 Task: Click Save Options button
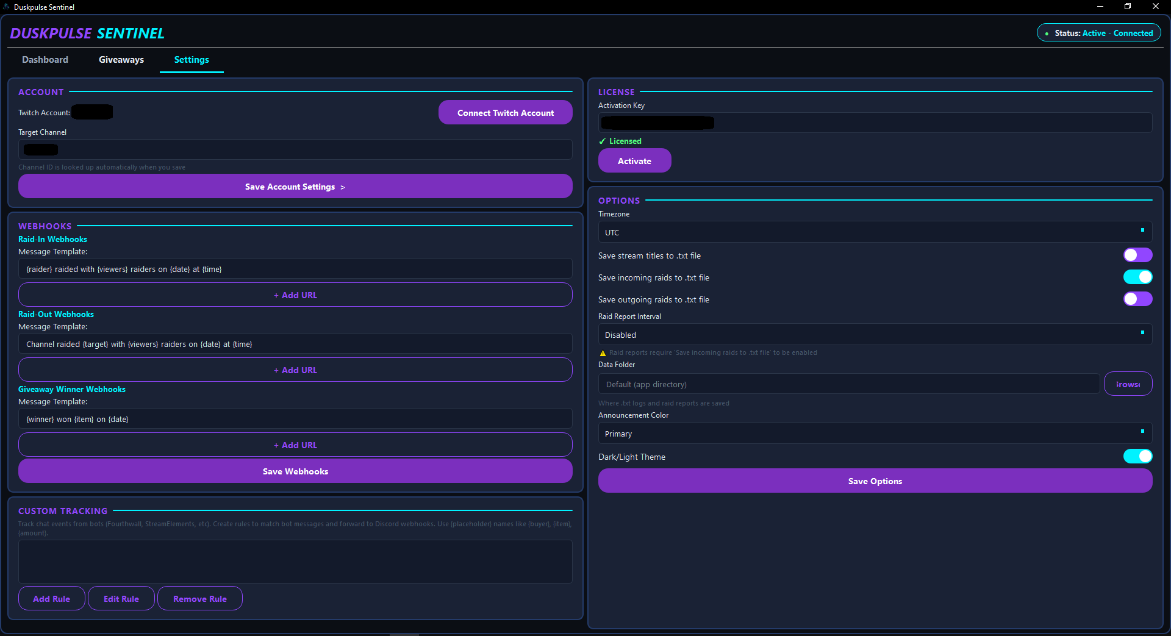(875, 481)
